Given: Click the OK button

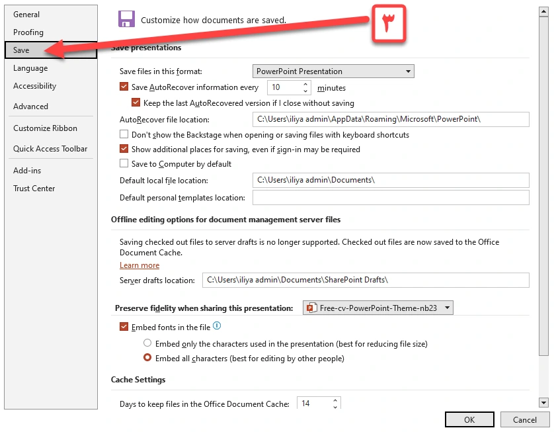Looking at the screenshot, I should [x=469, y=419].
